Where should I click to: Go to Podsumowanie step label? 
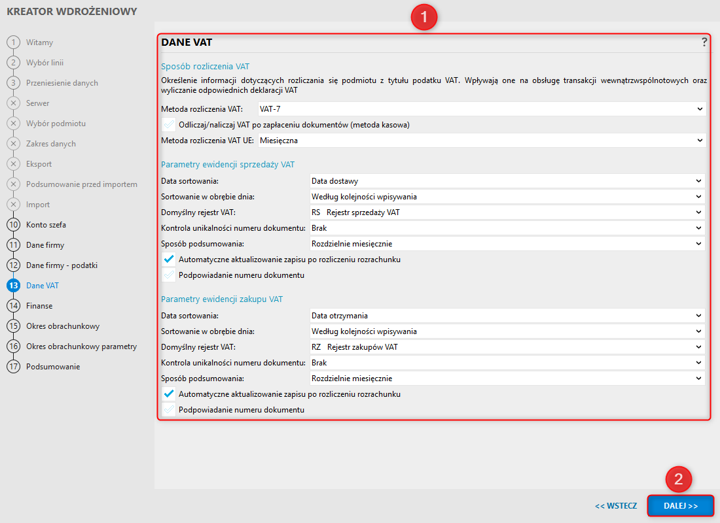(x=53, y=367)
